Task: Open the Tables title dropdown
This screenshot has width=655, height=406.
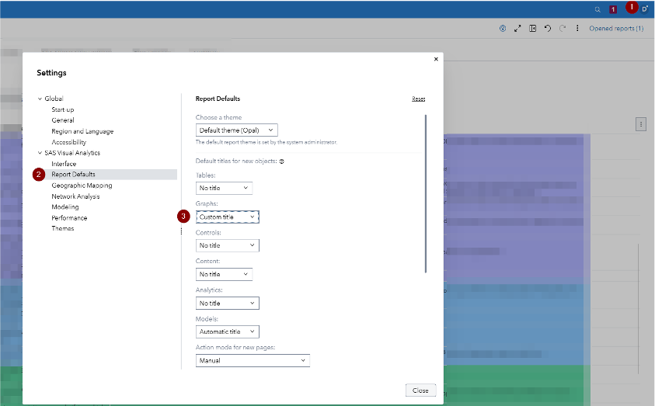Action: tap(224, 188)
